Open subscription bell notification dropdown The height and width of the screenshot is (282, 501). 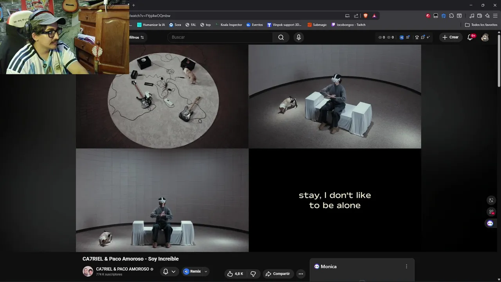[169, 271]
